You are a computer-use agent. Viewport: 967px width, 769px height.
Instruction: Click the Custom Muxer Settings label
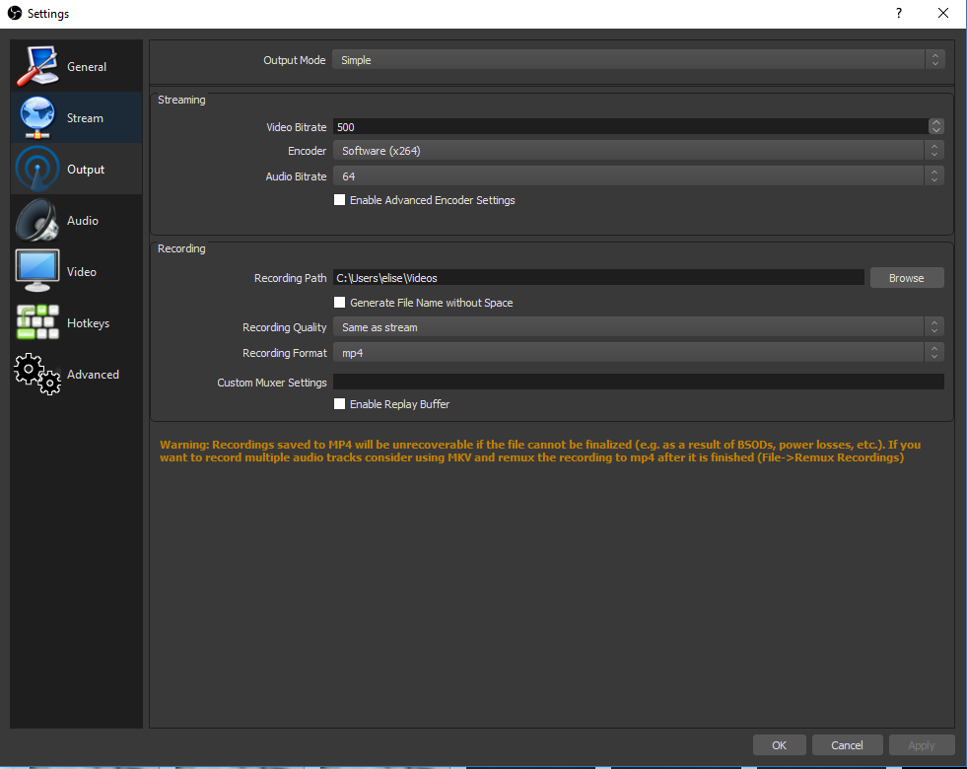pyautogui.click(x=272, y=383)
